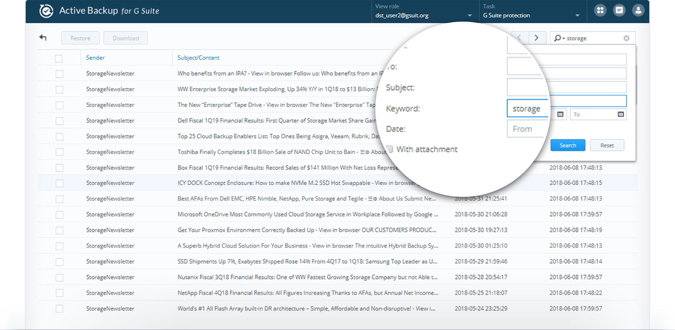Image resolution: width=675 pixels, height=330 pixels.
Task: Check the 'Box Fiscal 1Q19' row
Action: pyautogui.click(x=59, y=168)
